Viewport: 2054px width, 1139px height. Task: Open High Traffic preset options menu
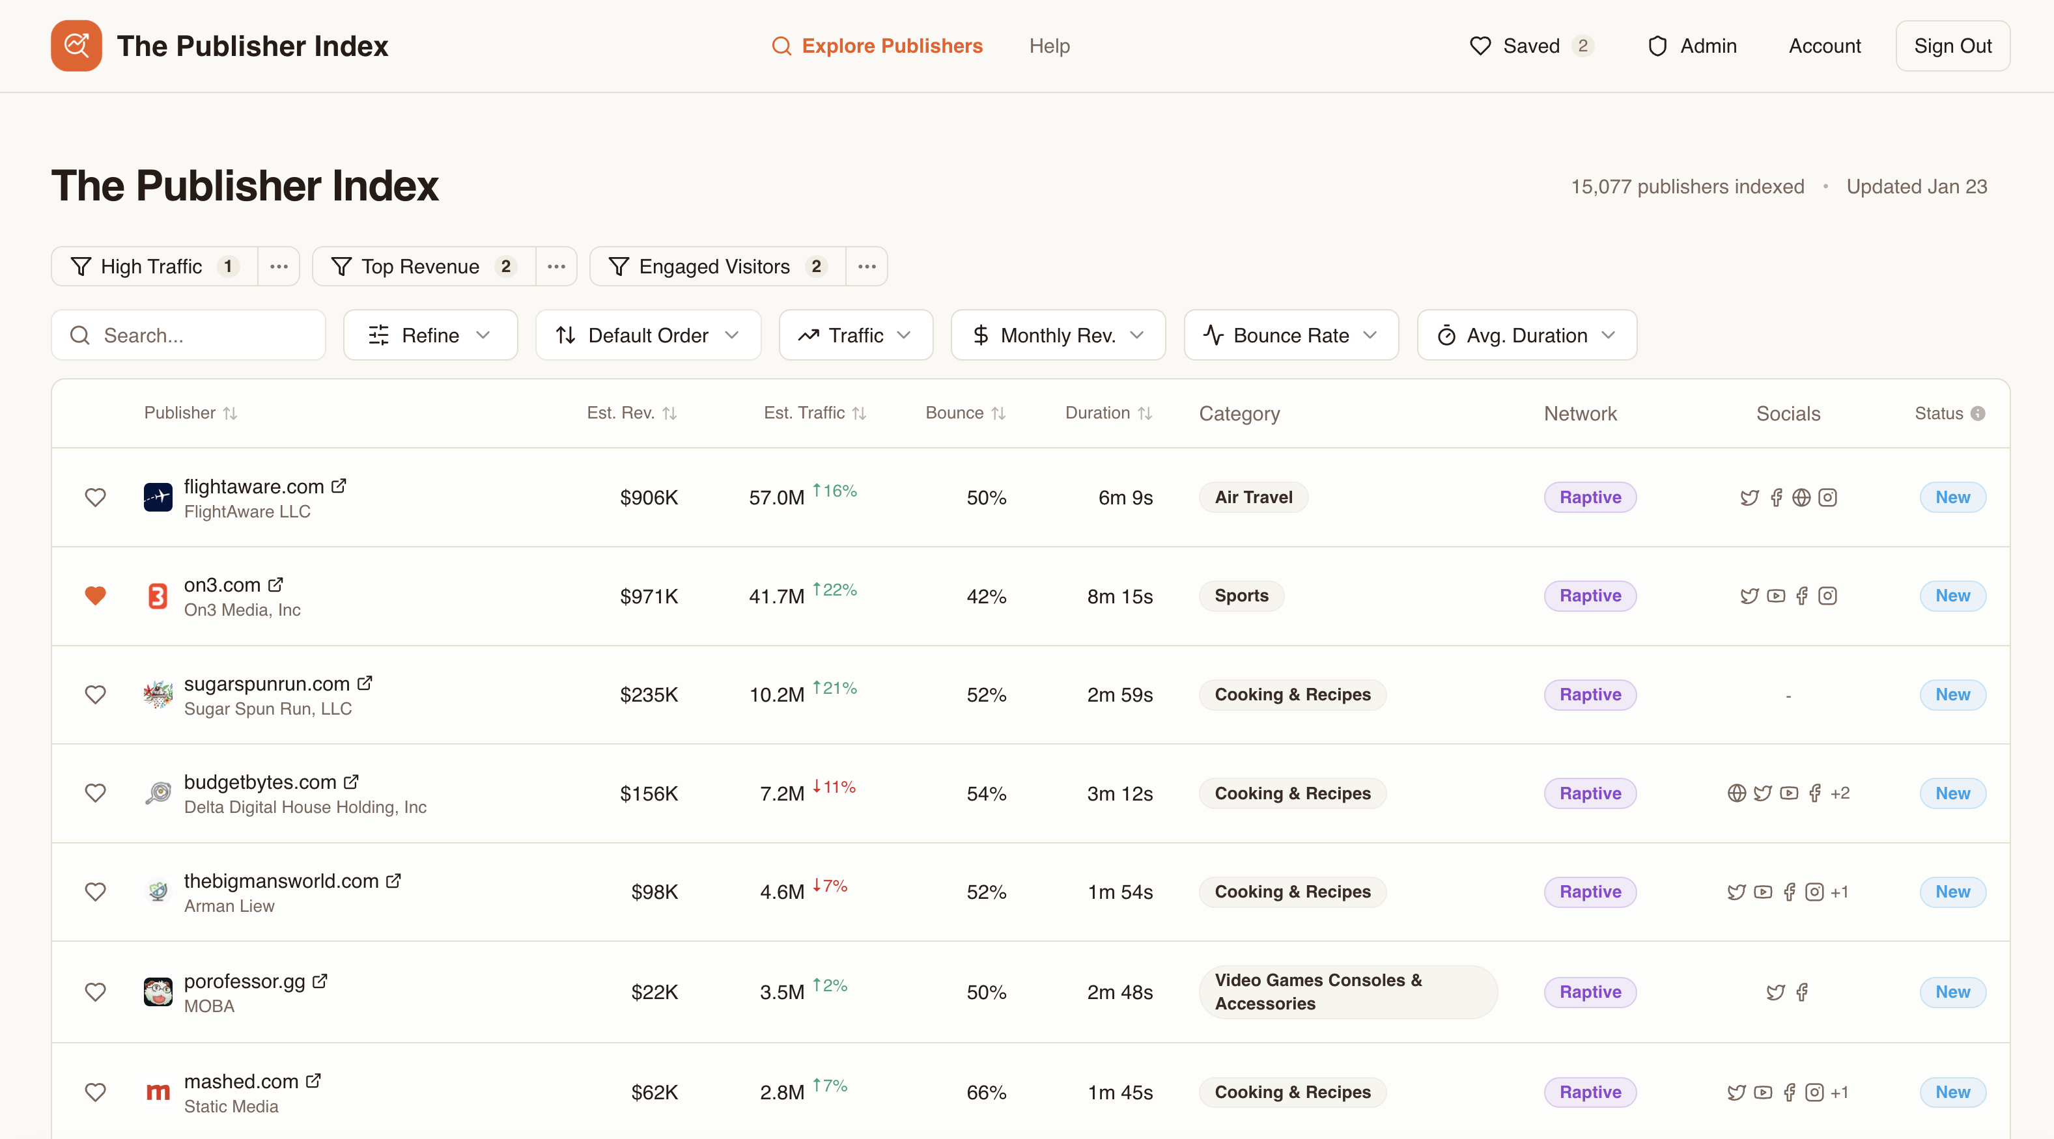pyautogui.click(x=279, y=266)
